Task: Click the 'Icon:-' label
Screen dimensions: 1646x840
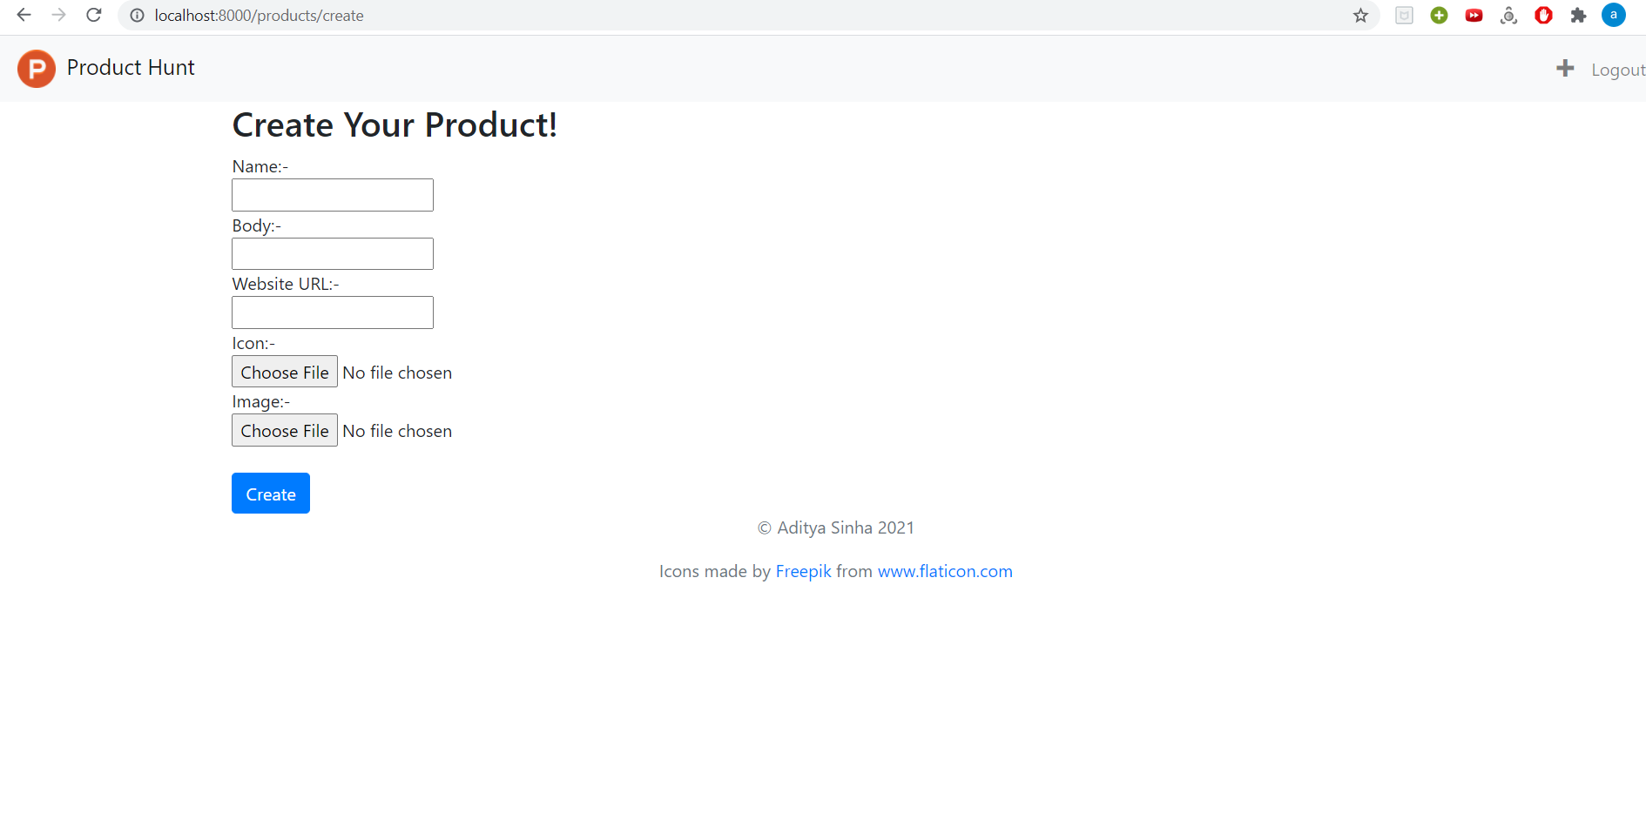Action: (x=253, y=343)
